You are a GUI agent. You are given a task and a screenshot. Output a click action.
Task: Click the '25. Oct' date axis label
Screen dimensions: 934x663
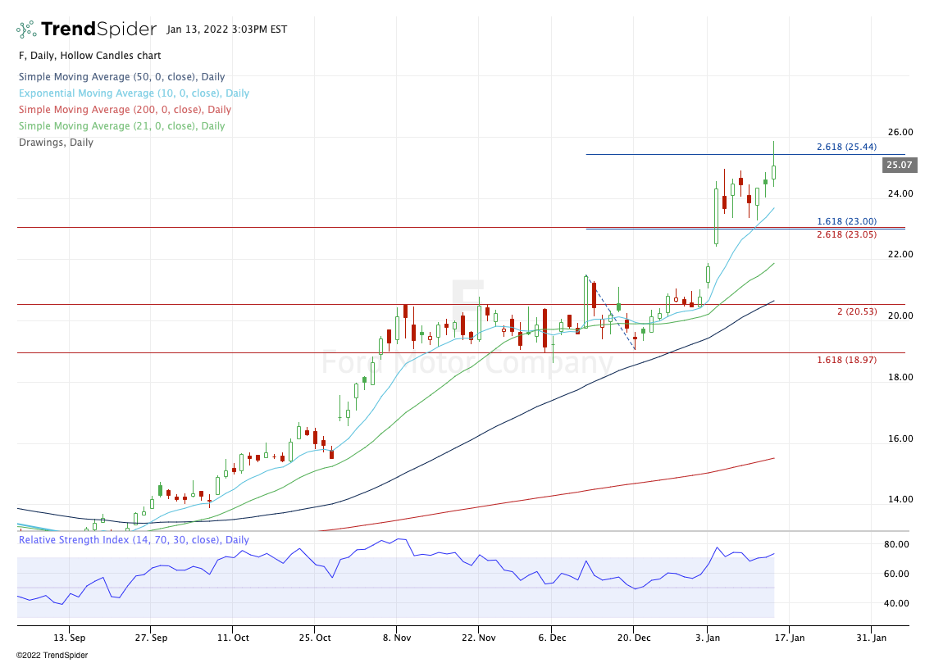tap(315, 638)
